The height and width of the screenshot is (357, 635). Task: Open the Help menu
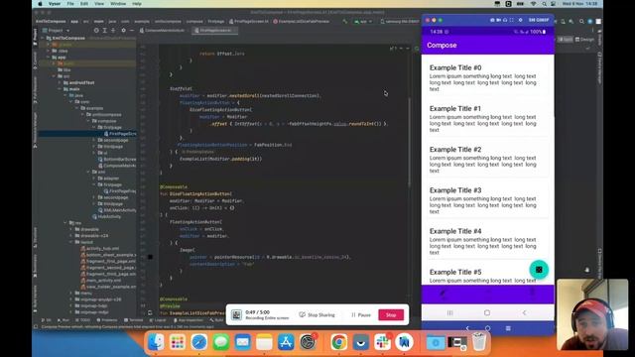(137, 4)
